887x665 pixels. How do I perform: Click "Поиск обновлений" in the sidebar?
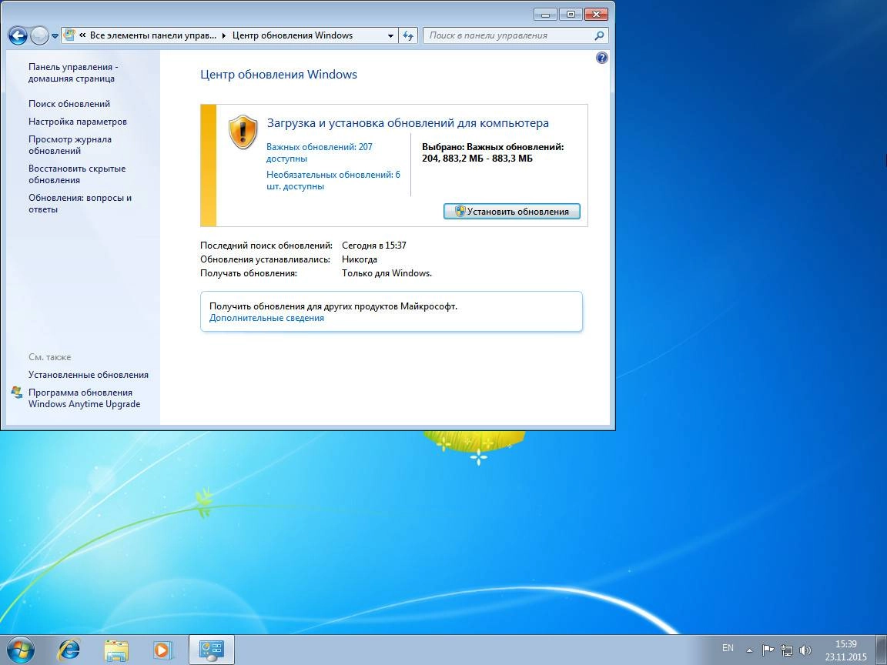coord(69,103)
